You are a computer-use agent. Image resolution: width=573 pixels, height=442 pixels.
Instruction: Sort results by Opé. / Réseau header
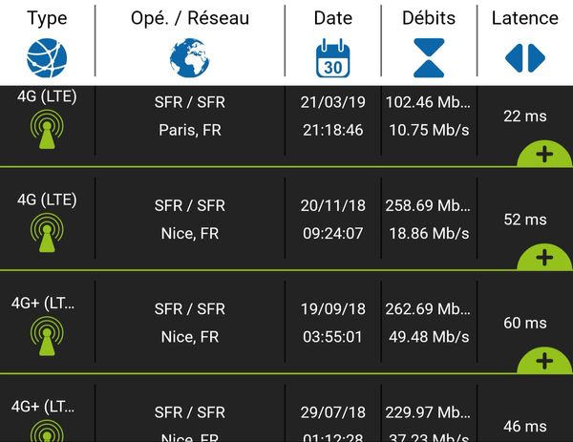(189, 18)
